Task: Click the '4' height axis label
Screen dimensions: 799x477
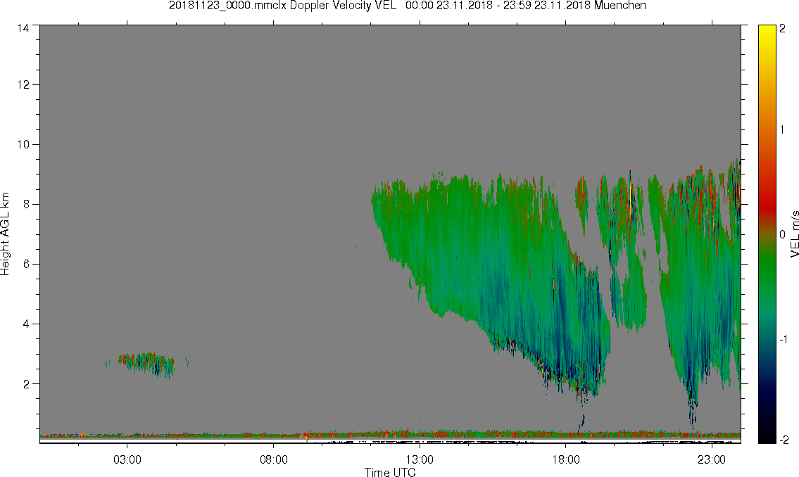Action: 26,324
